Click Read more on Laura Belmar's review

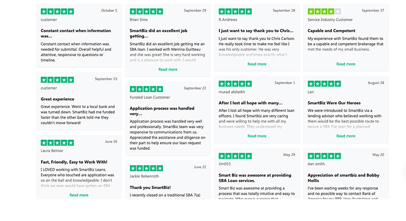tap(79, 195)
